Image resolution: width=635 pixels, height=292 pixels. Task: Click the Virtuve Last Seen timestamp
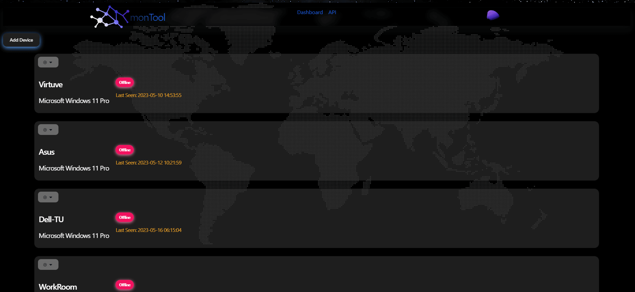149,95
